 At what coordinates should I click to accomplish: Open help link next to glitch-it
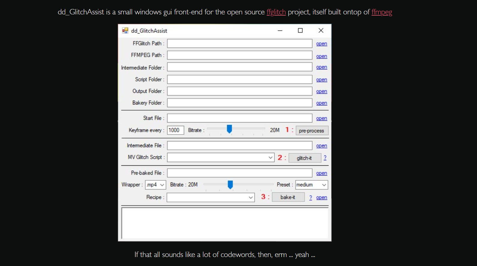[325, 158]
